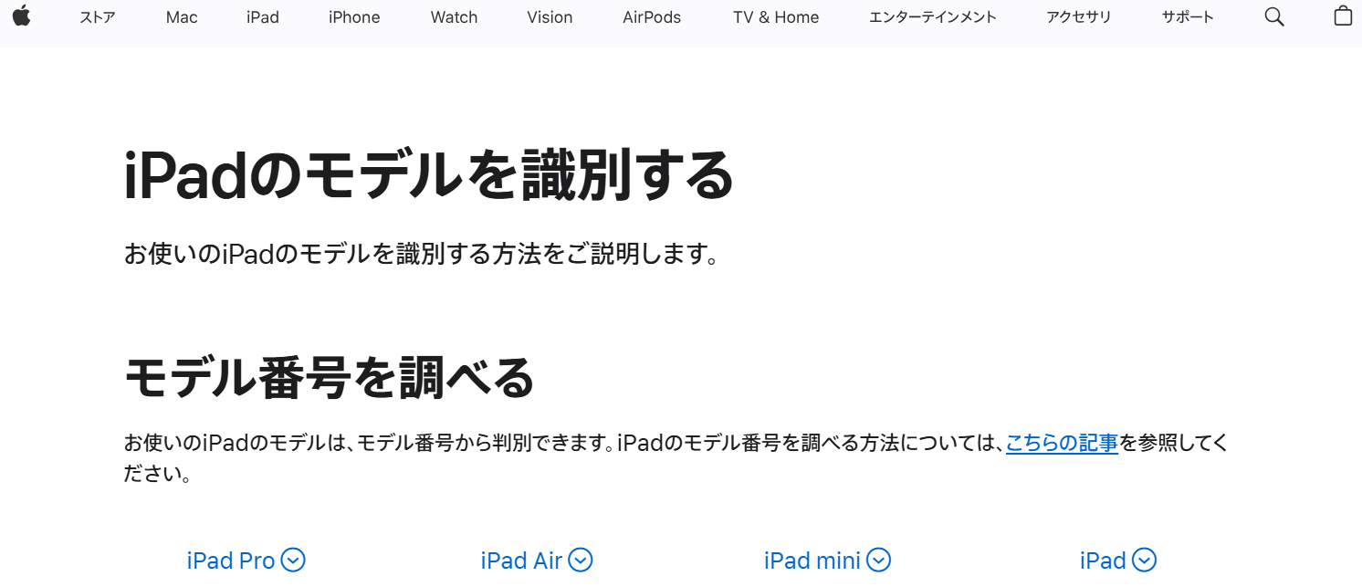1362x587 pixels.
Task: Open the search magnifier icon
Action: 1274,16
